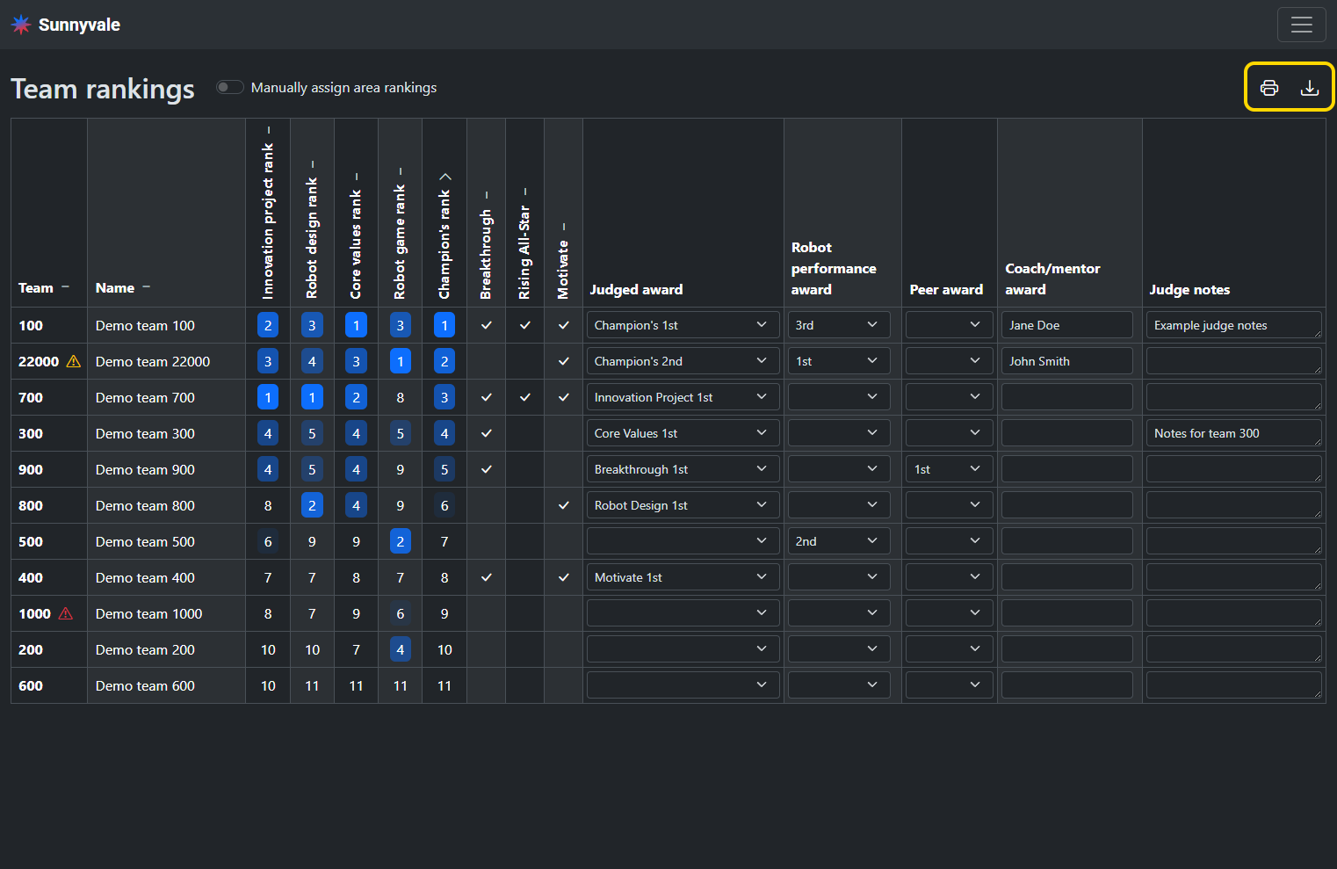Toggle Rising All-Star checkmark for team 700

click(524, 397)
